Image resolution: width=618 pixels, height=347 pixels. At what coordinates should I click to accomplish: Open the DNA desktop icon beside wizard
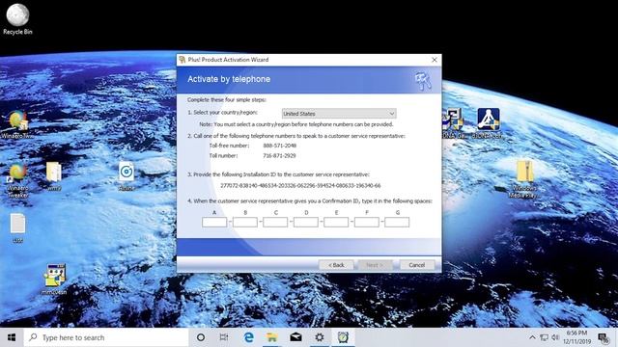click(x=453, y=123)
